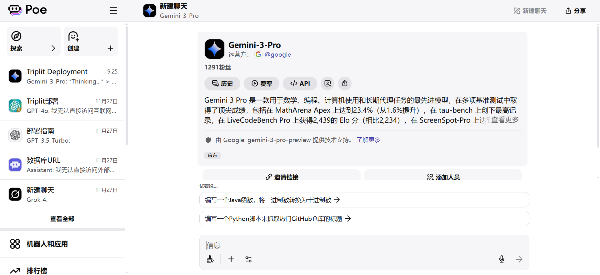
Task: Click 查看全部 to show all chats
Action: [62, 219]
